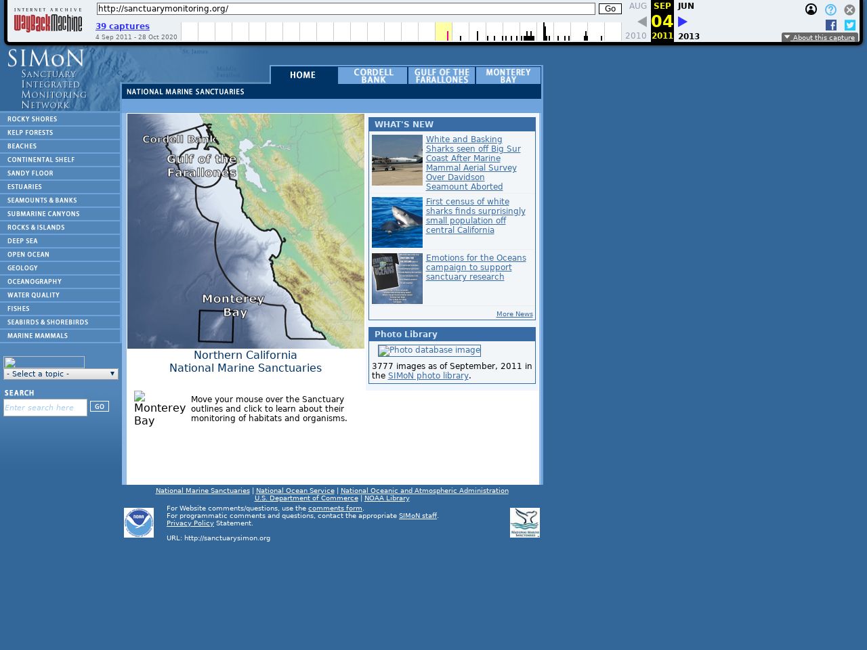The image size is (867, 650).
Task: Close the Wayback toolbar with X icon
Action: [849, 9]
